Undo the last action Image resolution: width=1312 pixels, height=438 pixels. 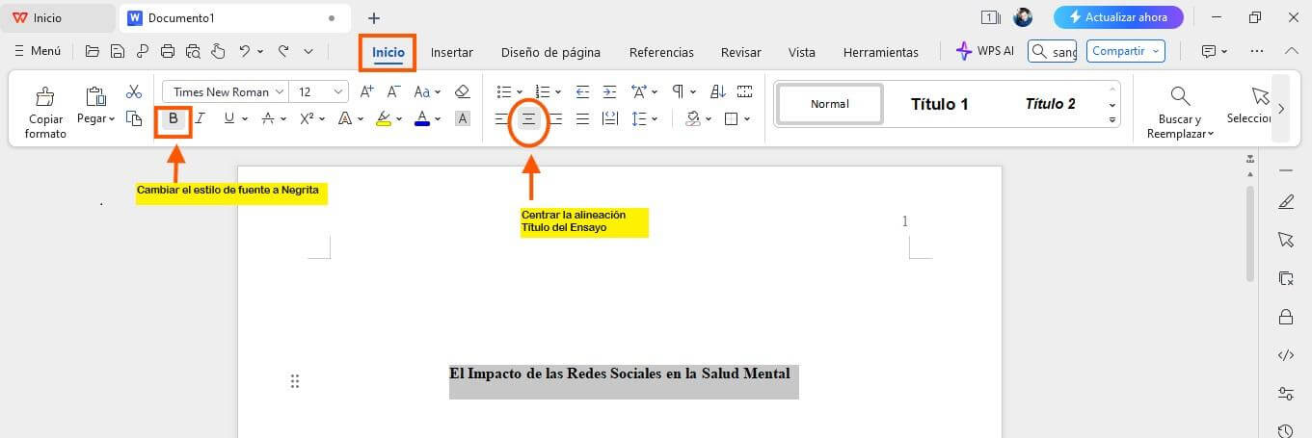pyautogui.click(x=245, y=51)
